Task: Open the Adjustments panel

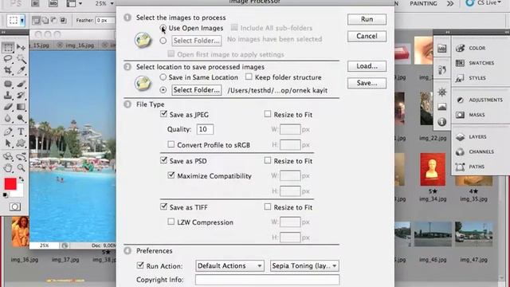Action: tap(485, 100)
